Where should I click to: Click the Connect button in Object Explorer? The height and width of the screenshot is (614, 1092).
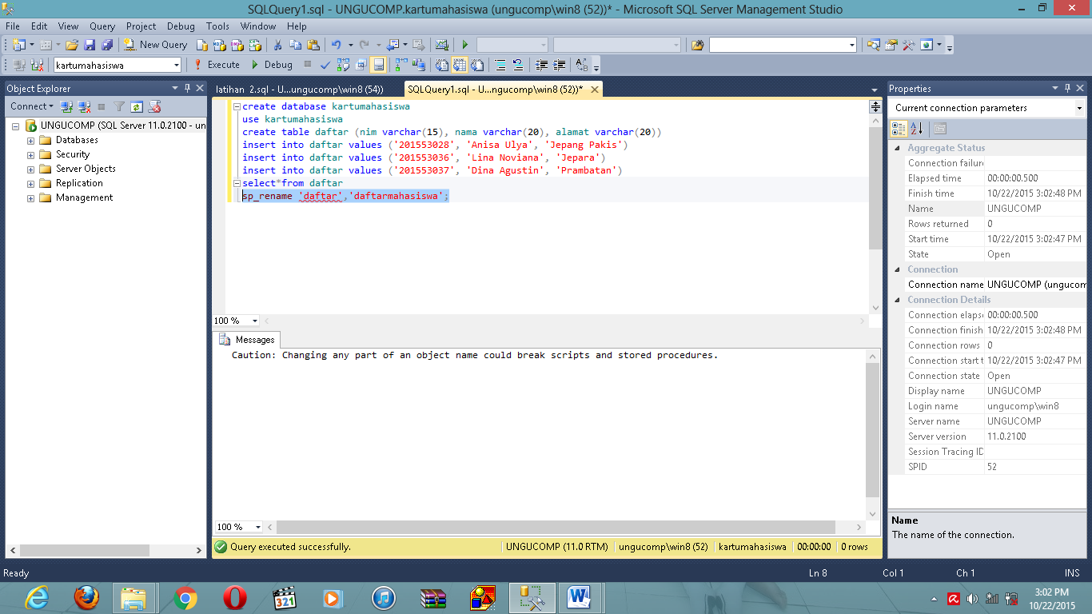[29, 106]
